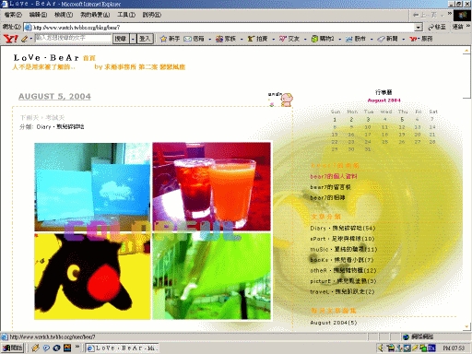
Task: Open the muSic category link with (11)
Action: [344, 250]
